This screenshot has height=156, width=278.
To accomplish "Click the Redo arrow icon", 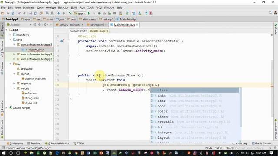I will click(x=24, y=13).
